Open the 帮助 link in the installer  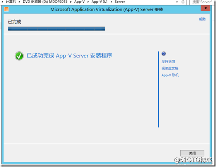tap(202, 19)
